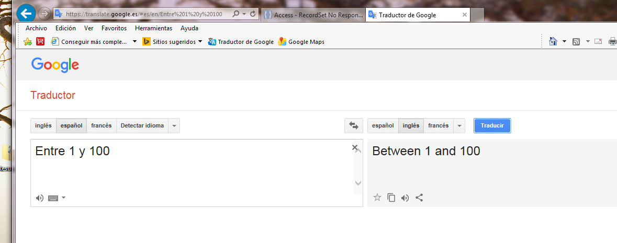The width and height of the screenshot is (617, 243).
Task: Expand the feeds dropdown arrow
Action: point(588,41)
